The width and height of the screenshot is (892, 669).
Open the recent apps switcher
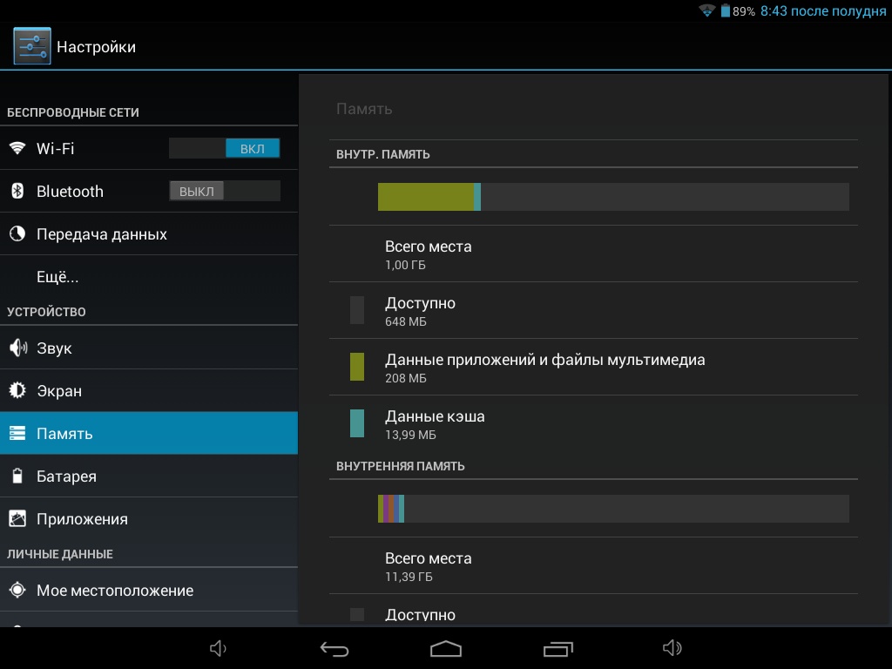click(x=557, y=649)
